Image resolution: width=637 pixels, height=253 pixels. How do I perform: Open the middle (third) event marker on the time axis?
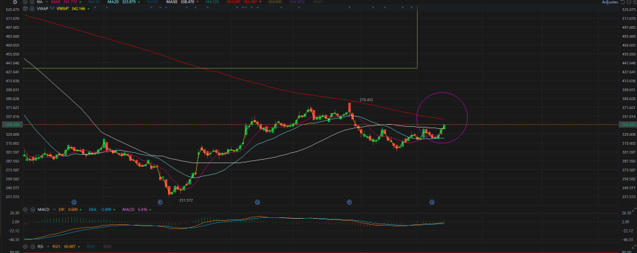pyautogui.click(x=257, y=202)
